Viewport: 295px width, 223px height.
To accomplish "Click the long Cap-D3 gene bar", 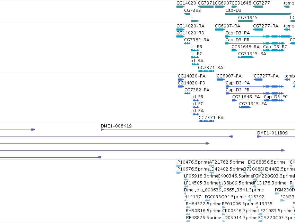I will [x=258, y=14].
